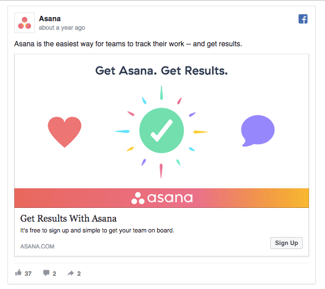The height and width of the screenshot is (289, 325).
Task: Click the asana gradient banner logo
Action: pos(162,198)
